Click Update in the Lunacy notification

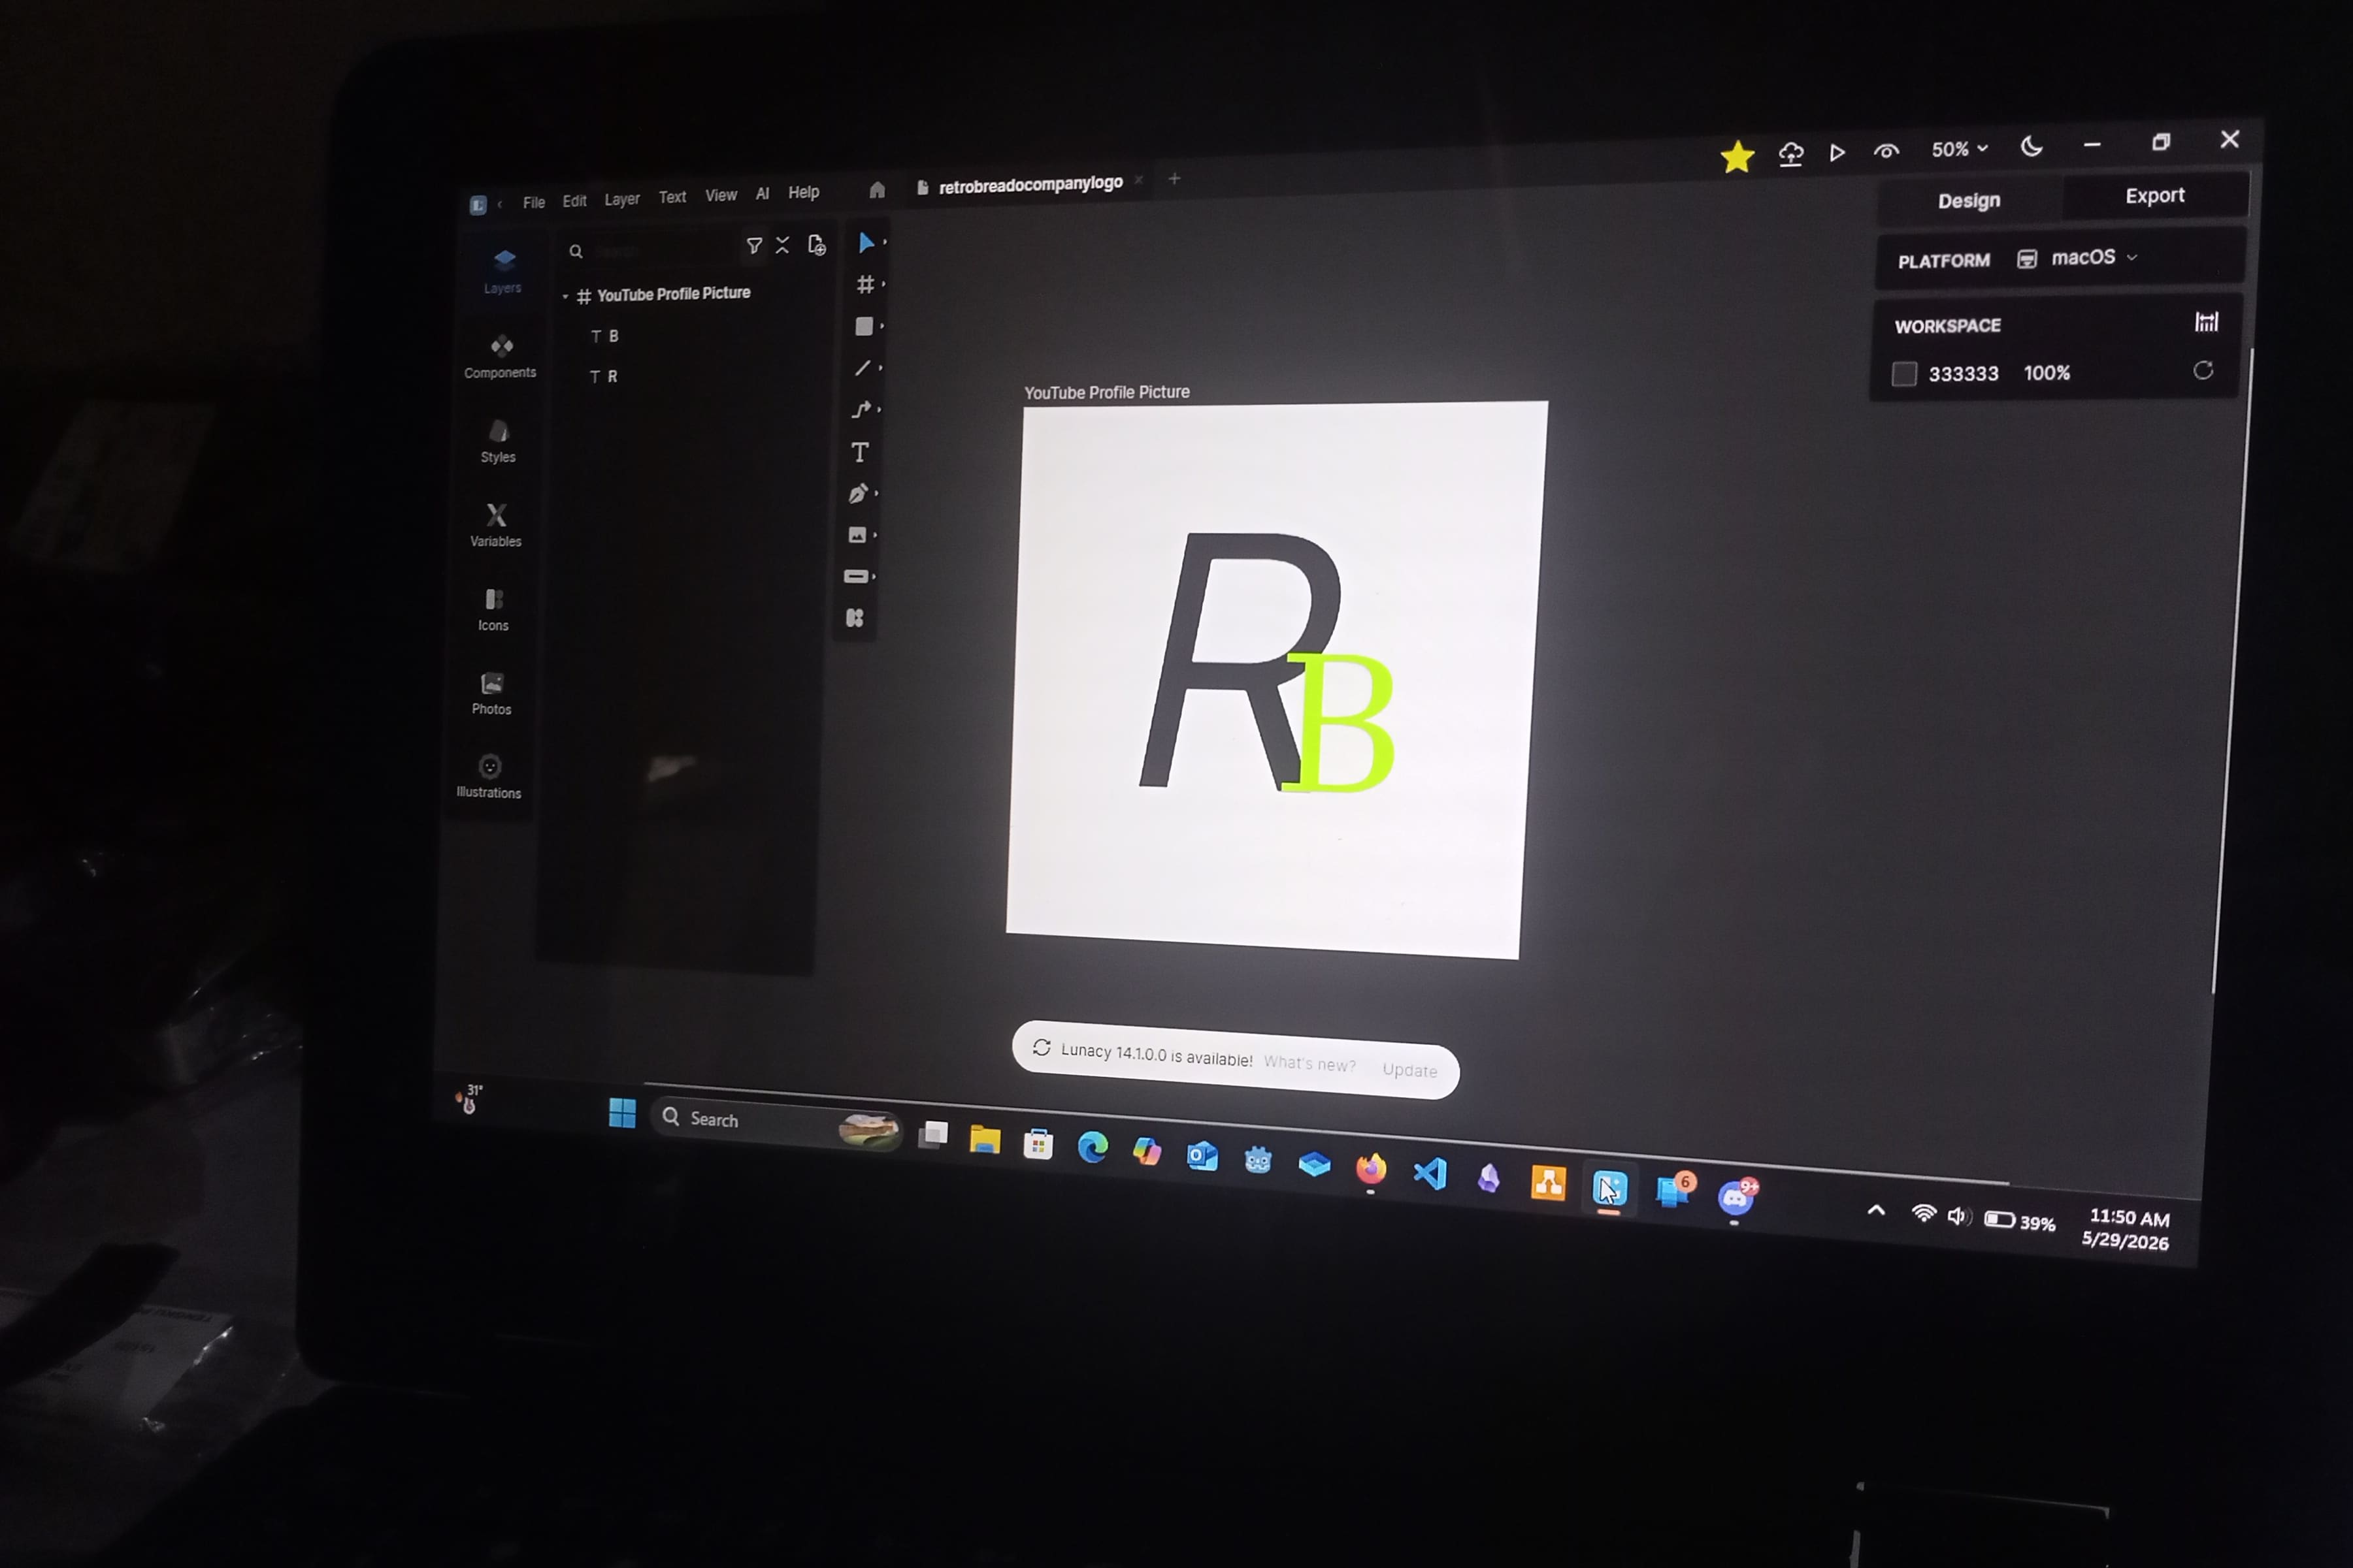pos(1409,1070)
